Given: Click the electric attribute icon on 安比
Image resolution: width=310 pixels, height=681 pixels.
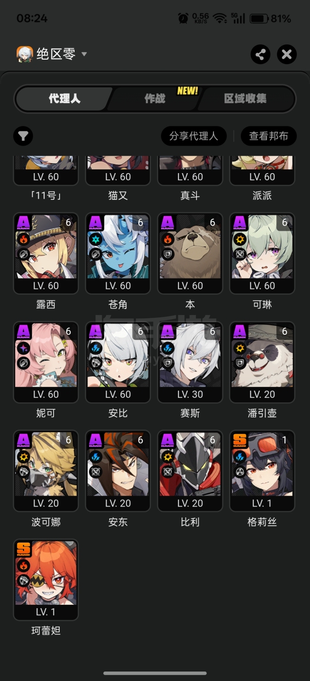Looking at the screenshot, I should pyautogui.click(x=96, y=349).
